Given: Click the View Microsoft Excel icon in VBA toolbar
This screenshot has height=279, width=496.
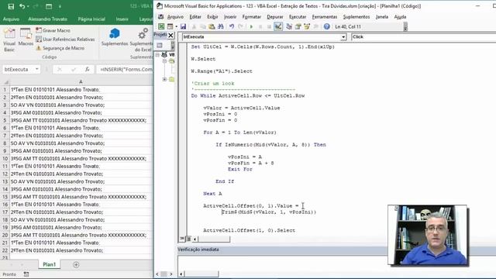Looking at the screenshot, I should [161, 26].
